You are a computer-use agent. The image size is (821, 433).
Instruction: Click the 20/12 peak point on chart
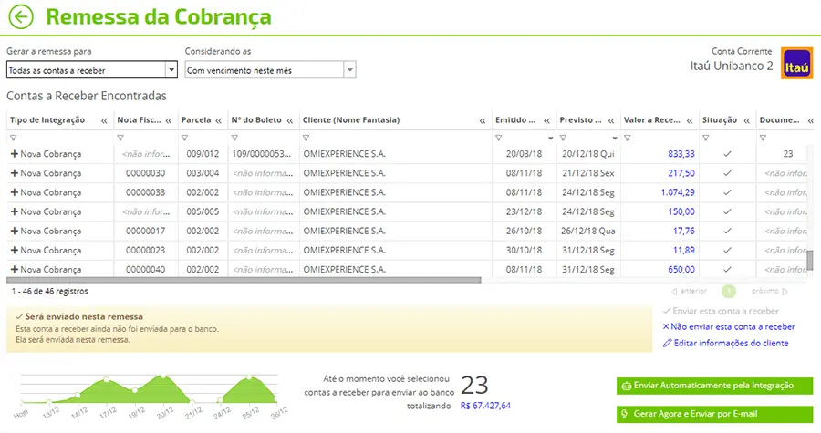[163, 376]
